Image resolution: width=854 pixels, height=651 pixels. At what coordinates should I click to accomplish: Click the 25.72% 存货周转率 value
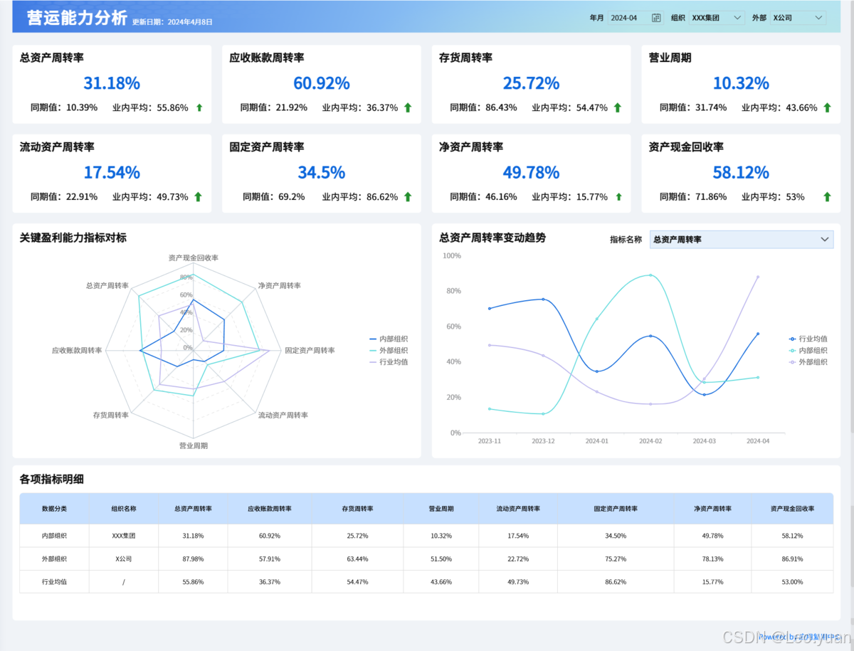(x=531, y=83)
